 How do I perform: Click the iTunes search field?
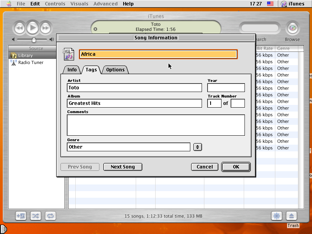tap(260, 28)
